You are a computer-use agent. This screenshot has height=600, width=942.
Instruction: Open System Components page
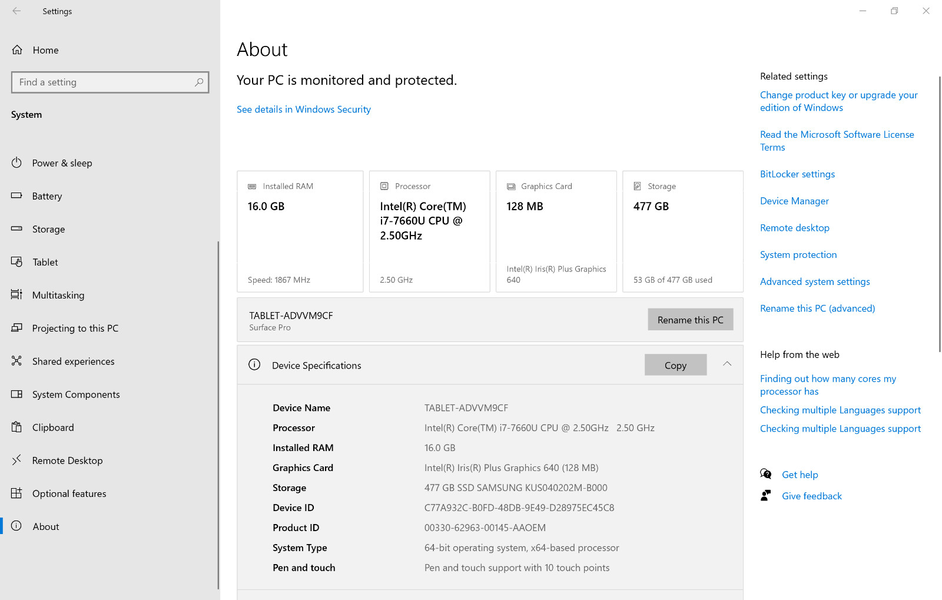click(76, 395)
